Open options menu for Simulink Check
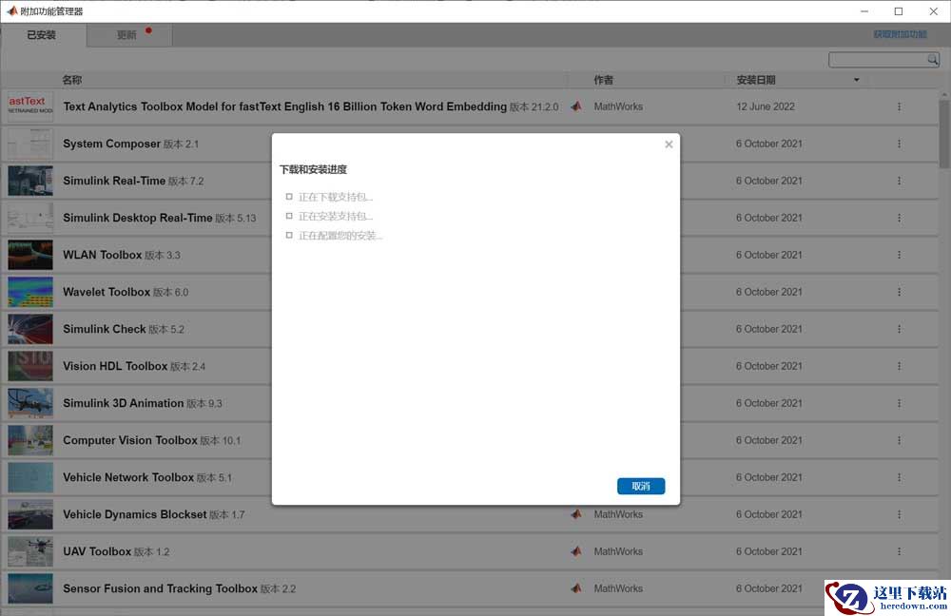The image size is (951, 616). (899, 329)
